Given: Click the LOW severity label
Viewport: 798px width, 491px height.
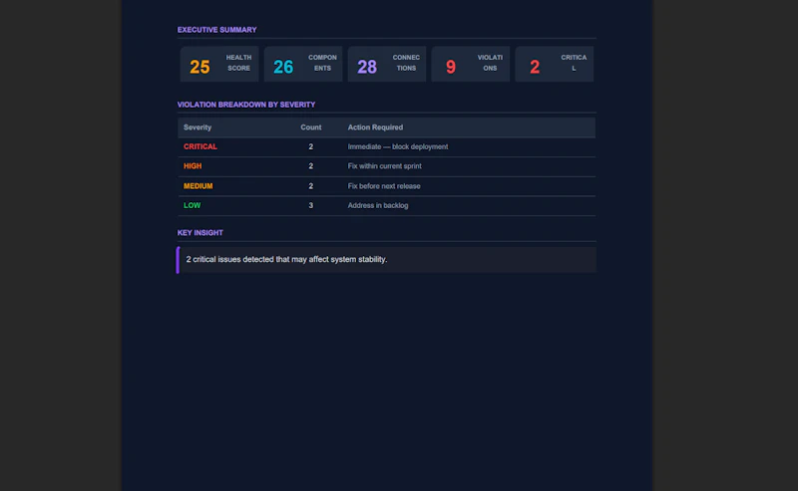Looking at the screenshot, I should point(192,205).
